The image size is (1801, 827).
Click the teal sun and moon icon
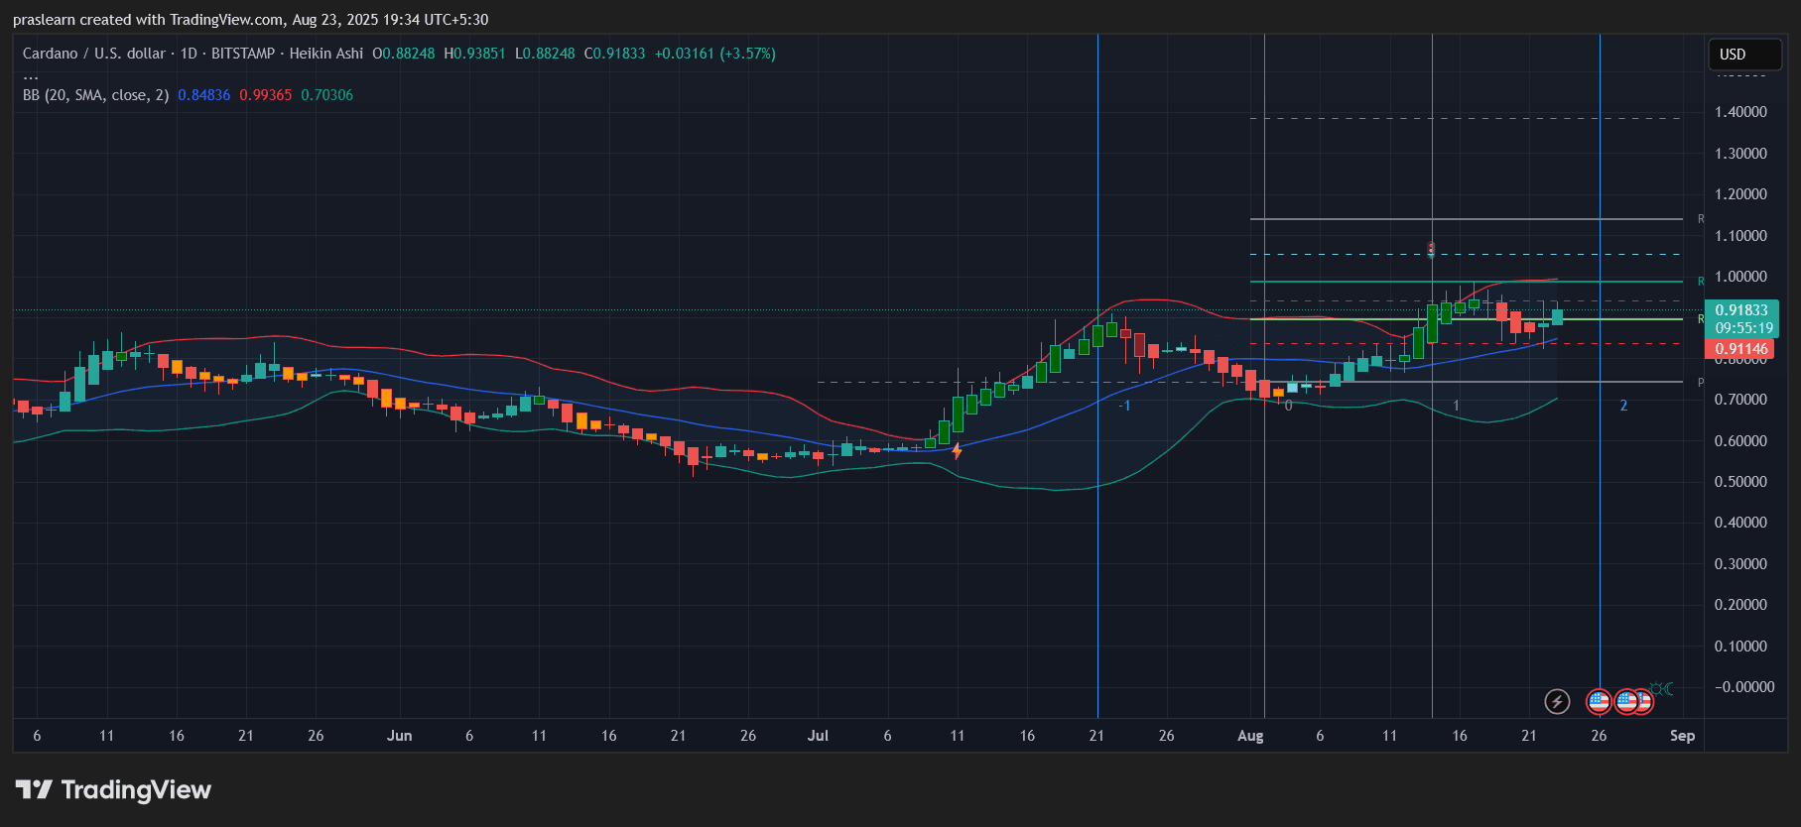(x=1661, y=688)
